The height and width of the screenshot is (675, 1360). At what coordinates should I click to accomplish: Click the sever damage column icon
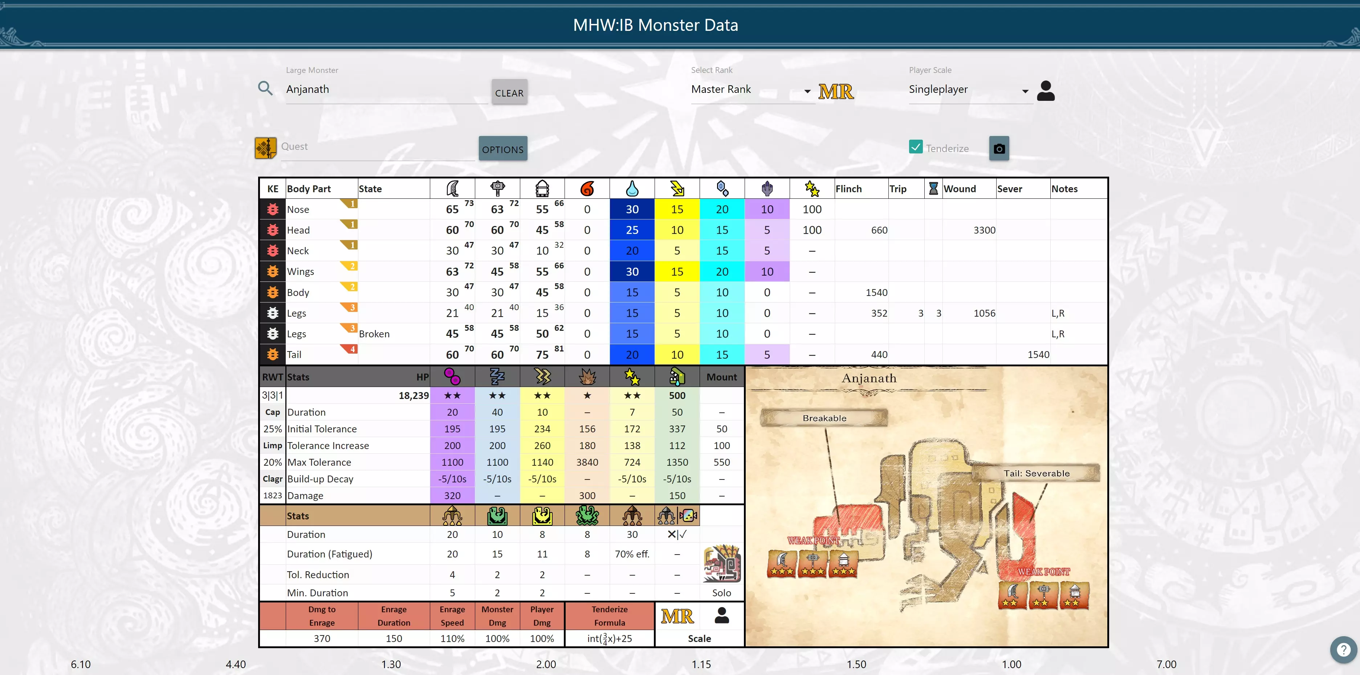tap(452, 188)
